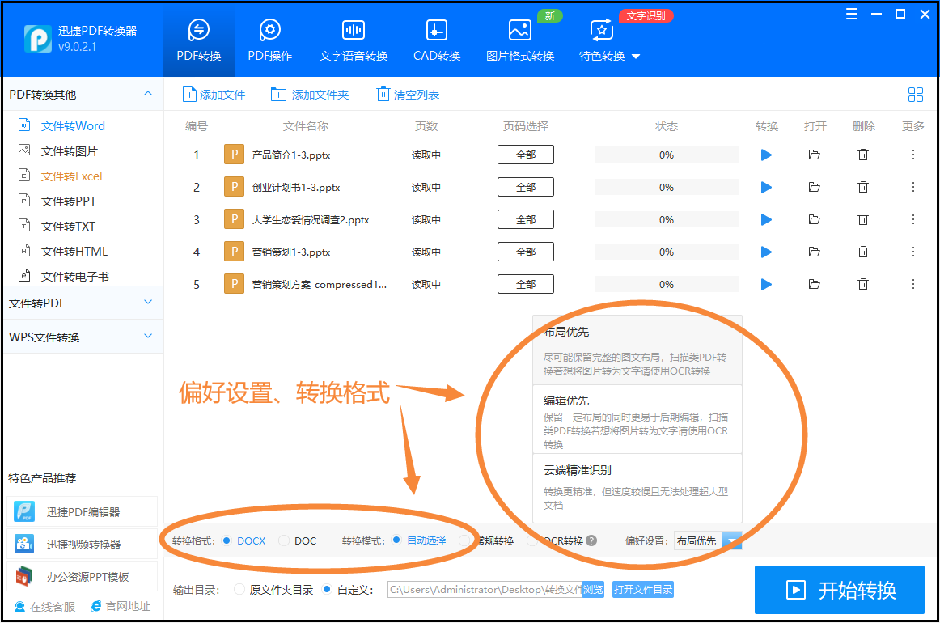Delete 营销策划方案_compressed1 row from list
This screenshot has height=623, width=940.
[862, 285]
